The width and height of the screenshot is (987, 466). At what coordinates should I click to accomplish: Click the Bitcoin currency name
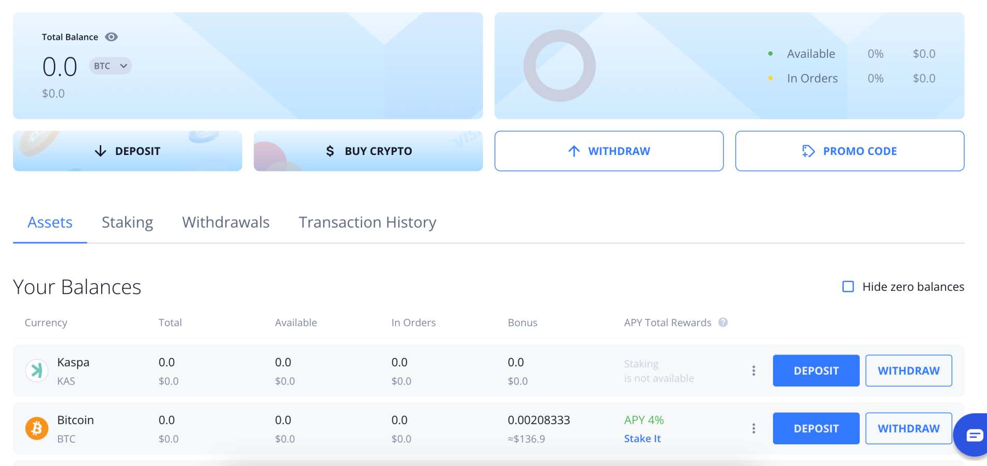[x=75, y=420]
